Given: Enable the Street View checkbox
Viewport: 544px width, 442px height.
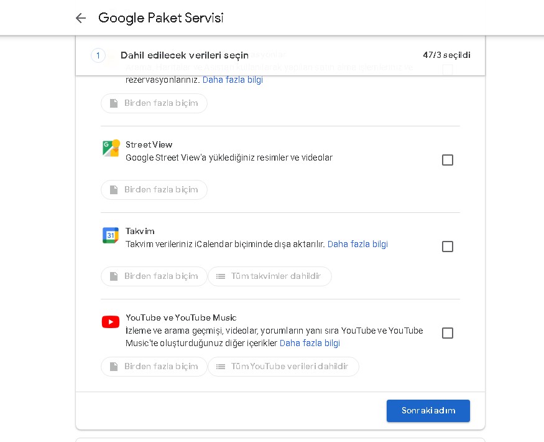Looking at the screenshot, I should [448, 160].
